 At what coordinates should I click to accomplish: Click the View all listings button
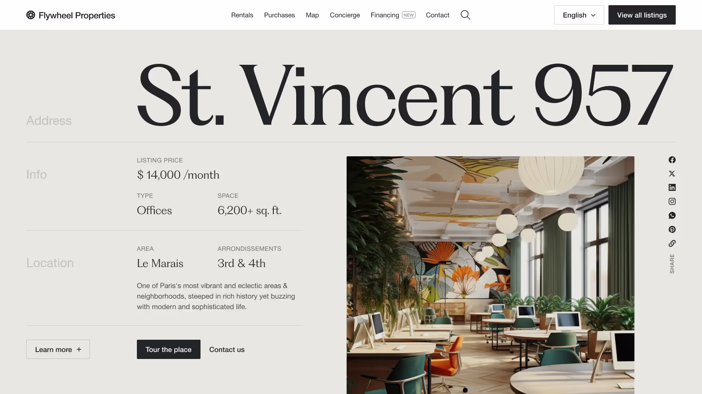642,15
